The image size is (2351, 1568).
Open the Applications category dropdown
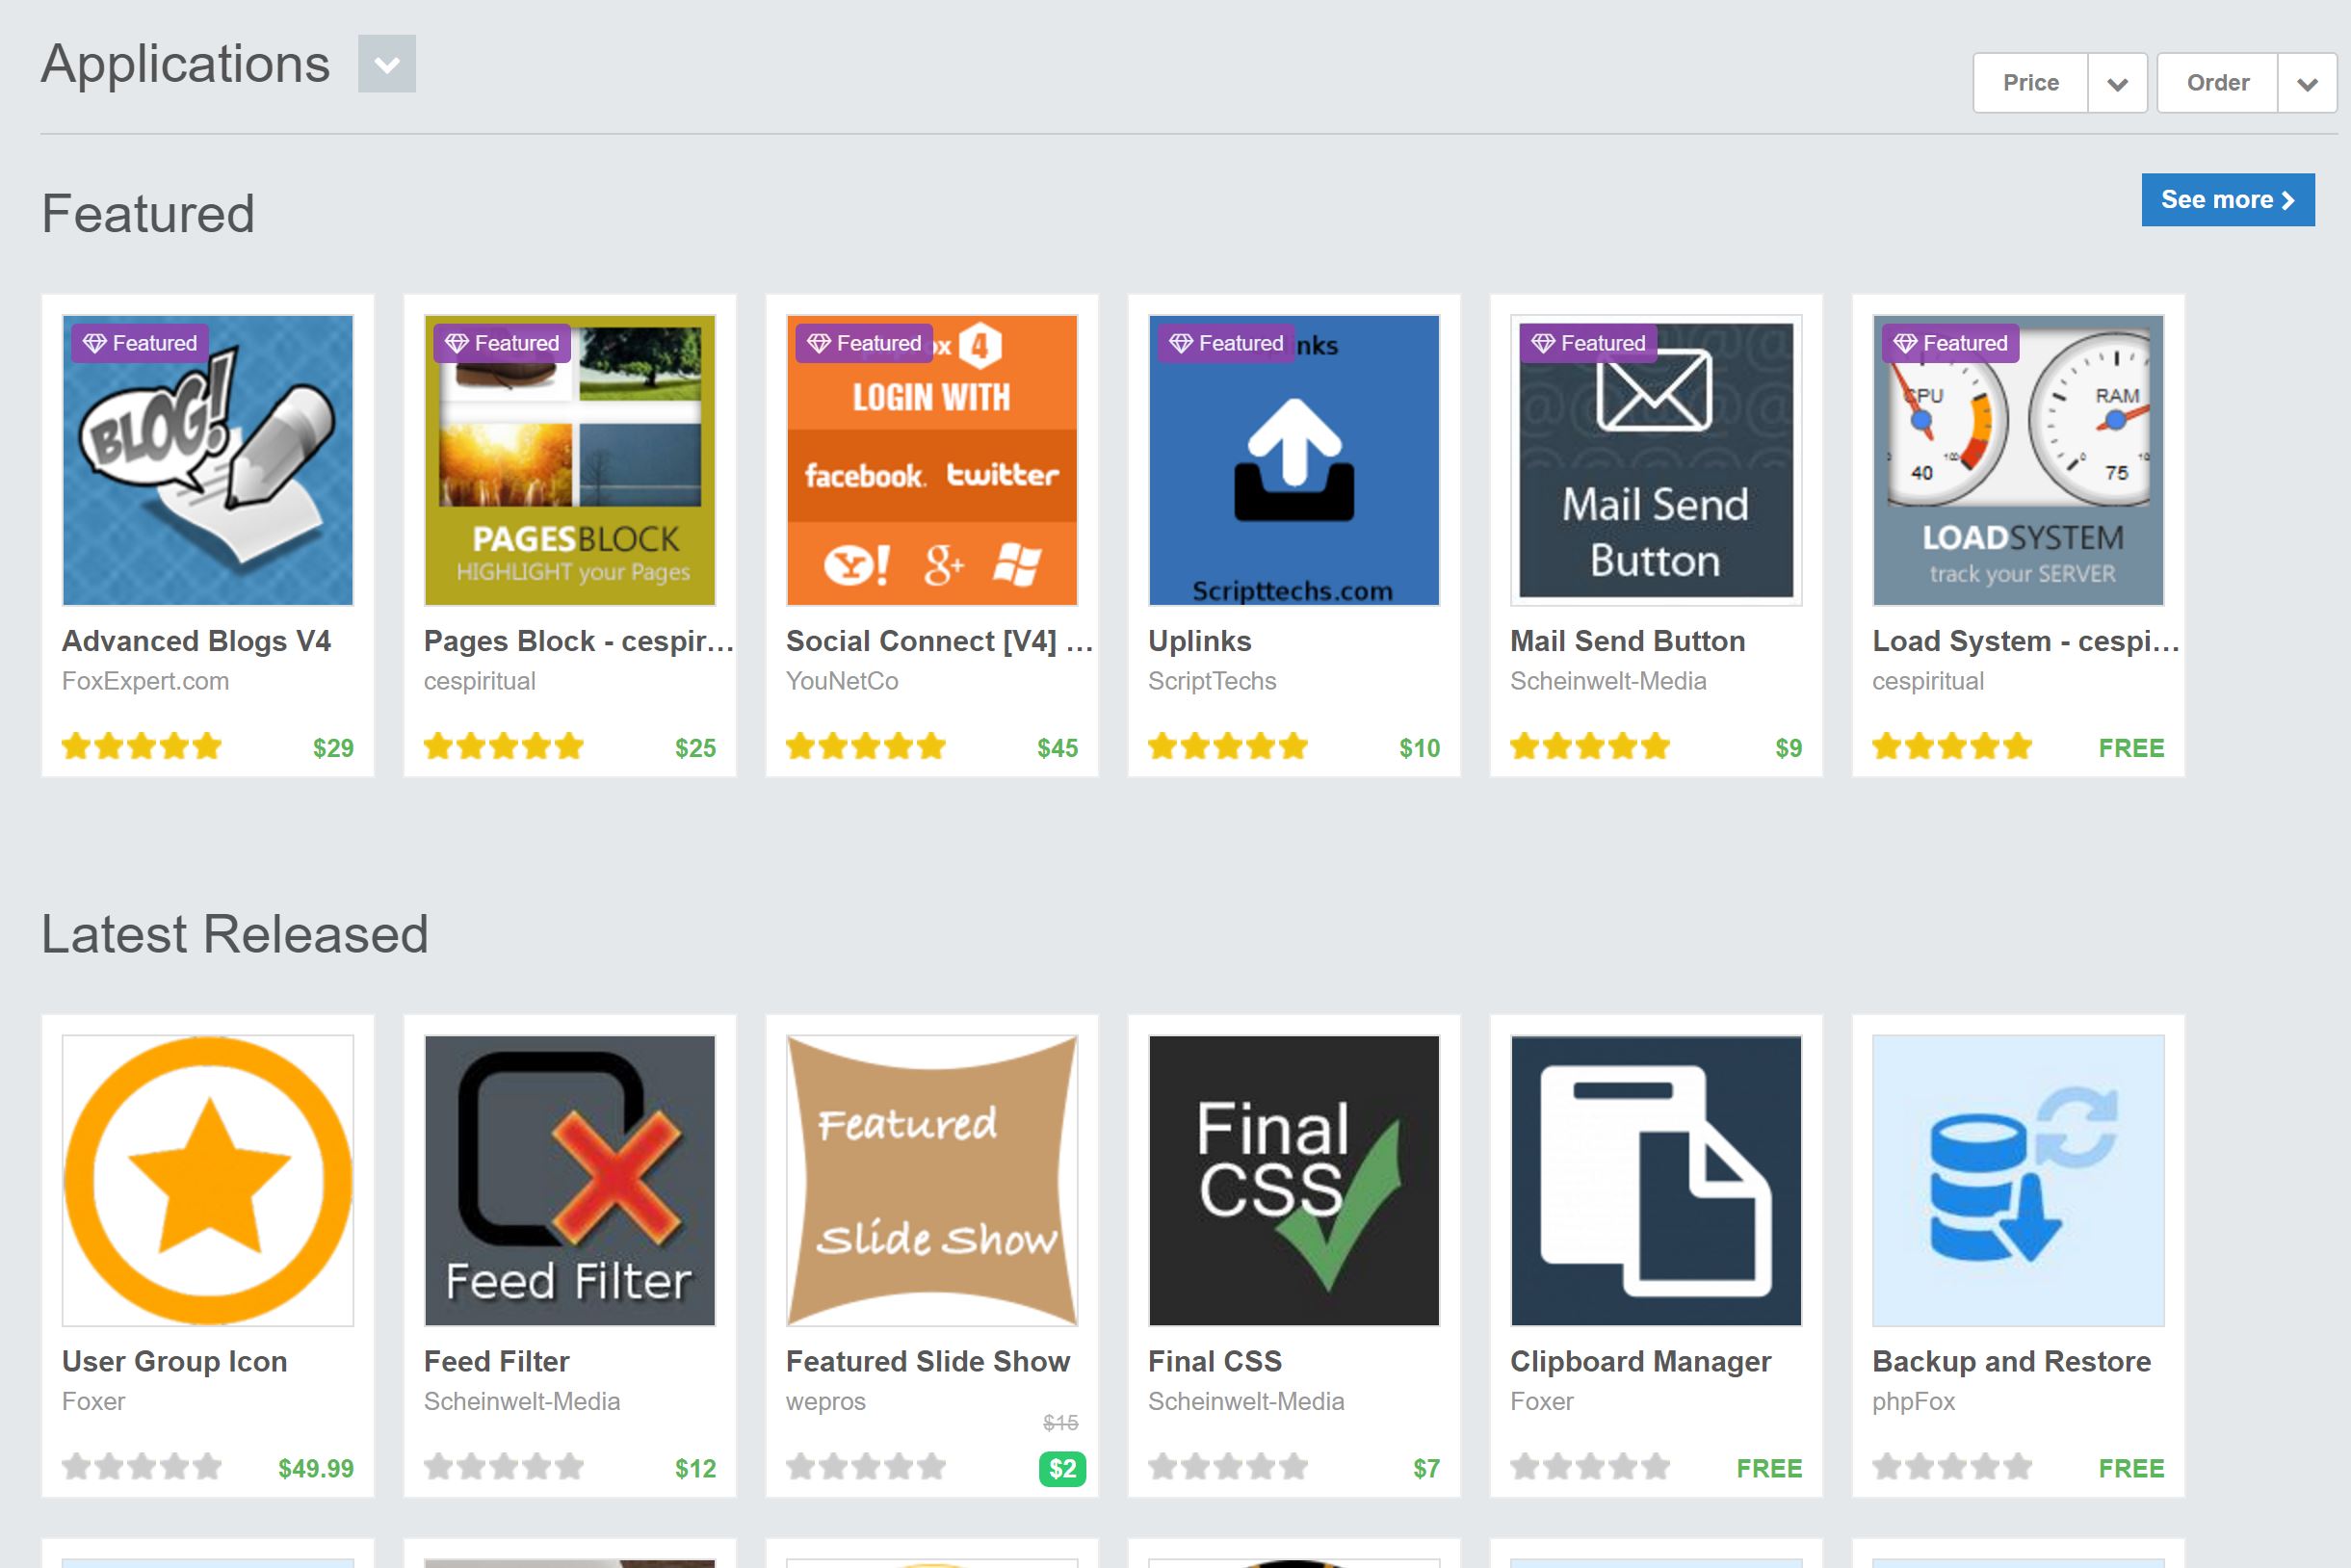tap(388, 64)
